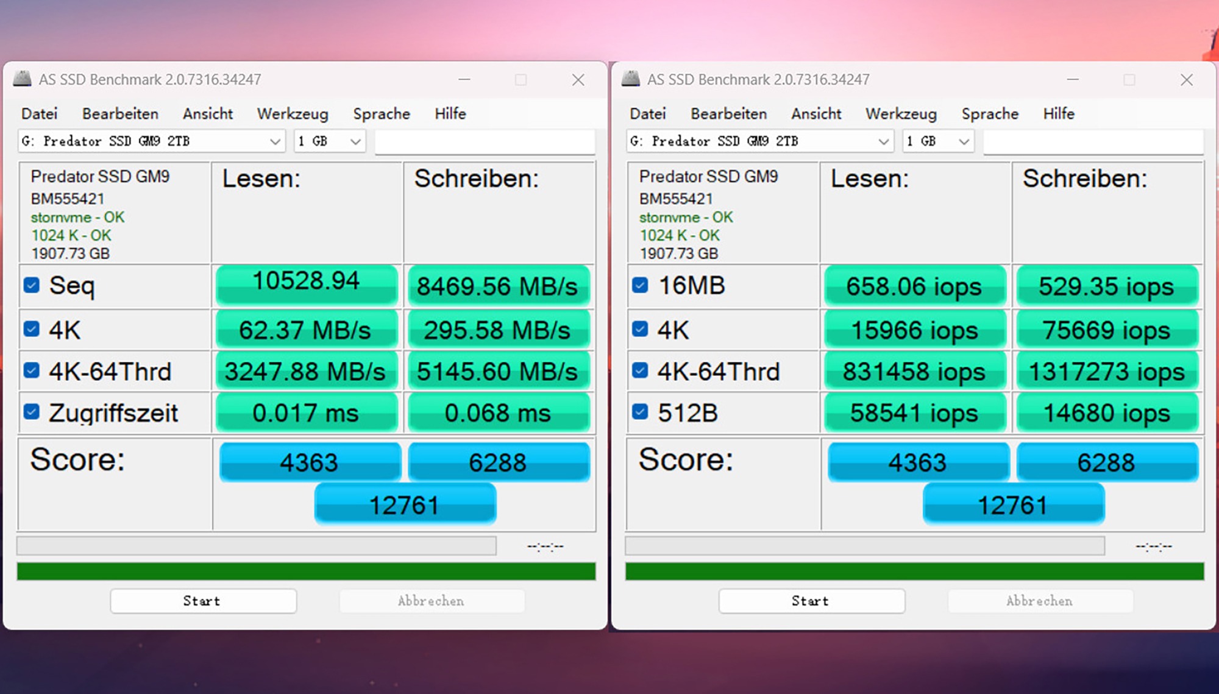This screenshot has height=694, width=1219.
Task: Uncheck the Zugriffszeit test checkbox
Action: 32,412
